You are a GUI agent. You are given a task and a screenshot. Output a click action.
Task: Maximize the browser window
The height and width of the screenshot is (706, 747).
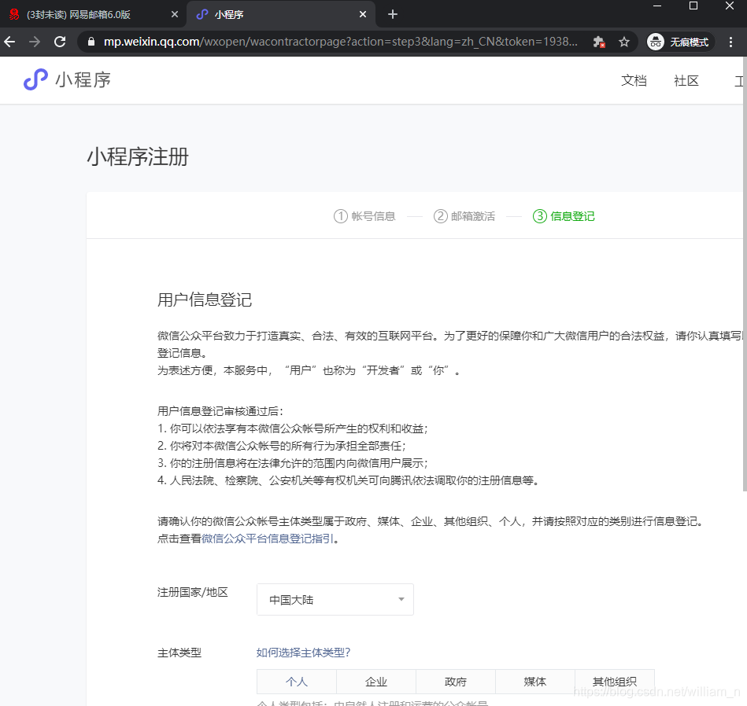(693, 6)
